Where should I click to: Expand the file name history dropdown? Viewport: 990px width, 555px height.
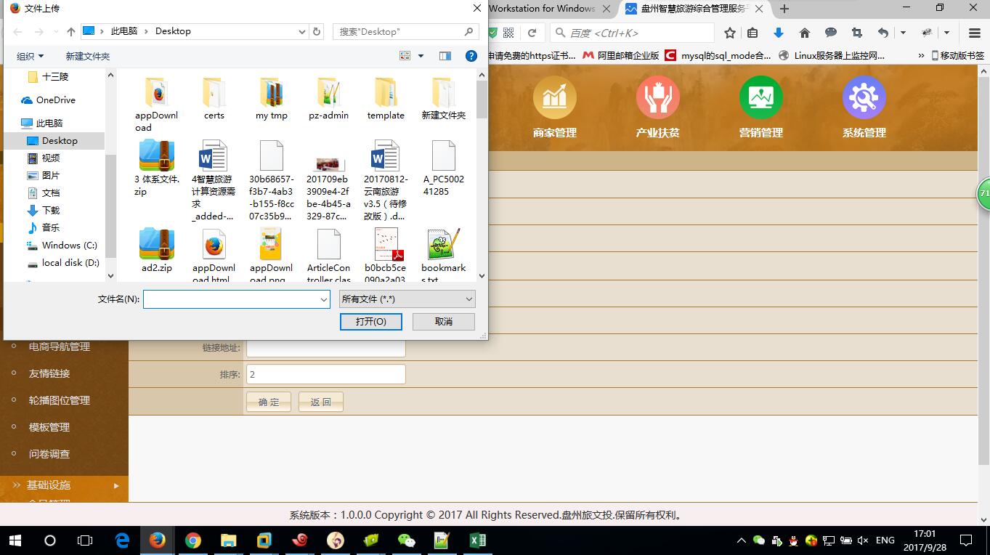323,299
